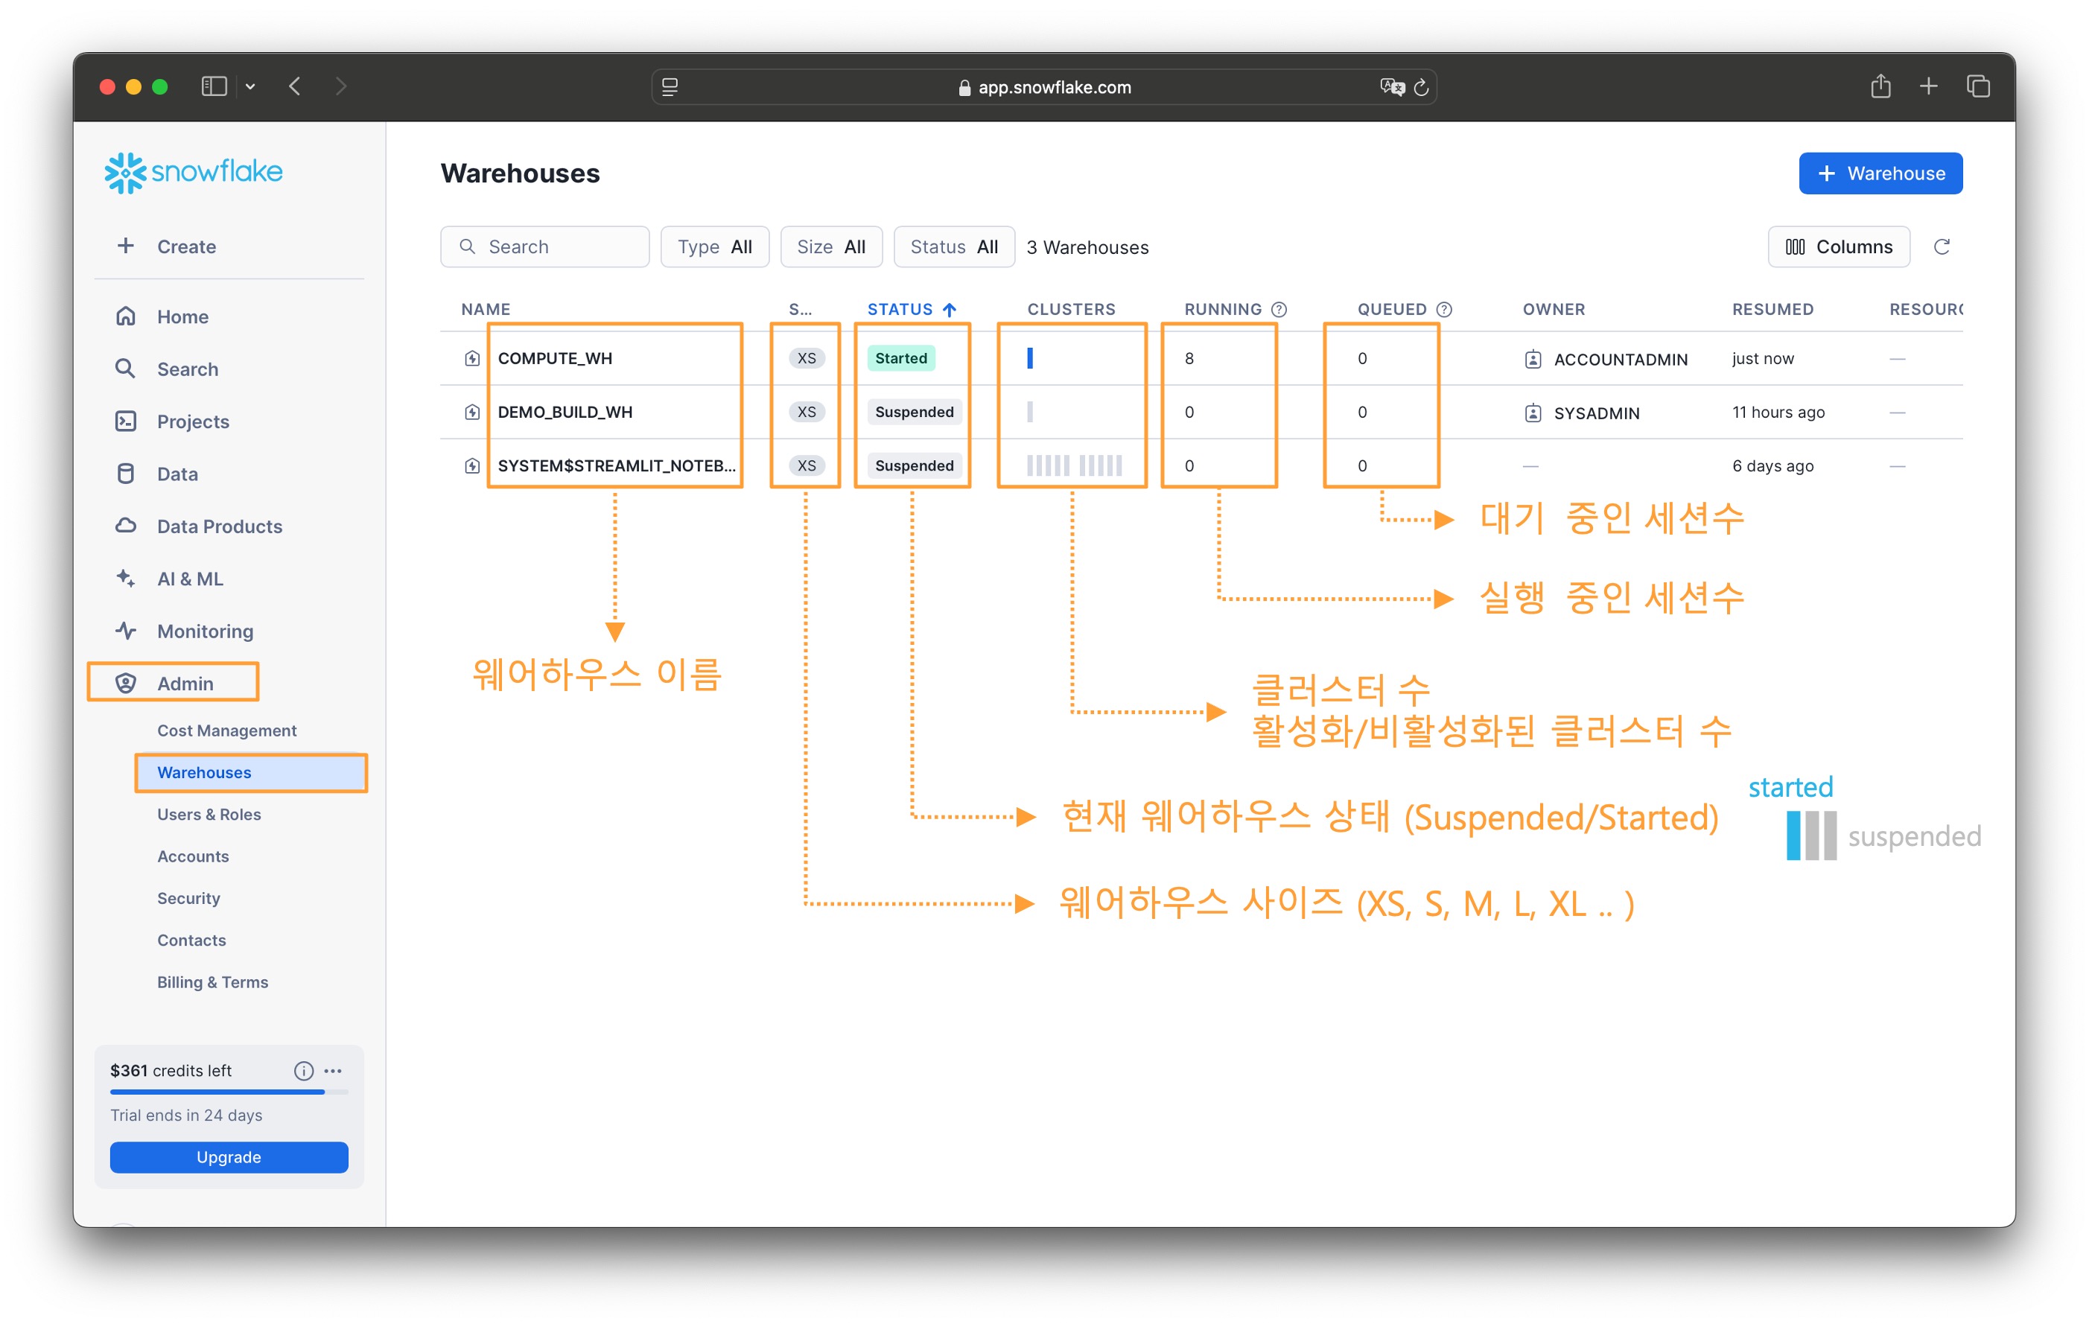Viewport: 2092px width, 1324px height.
Task: Open the Columns selector button
Action: pyautogui.click(x=1838, y=246)
